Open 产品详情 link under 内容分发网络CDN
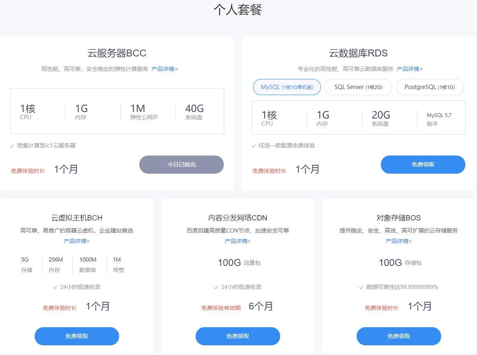The image size is (477, 355). (237, 241)
